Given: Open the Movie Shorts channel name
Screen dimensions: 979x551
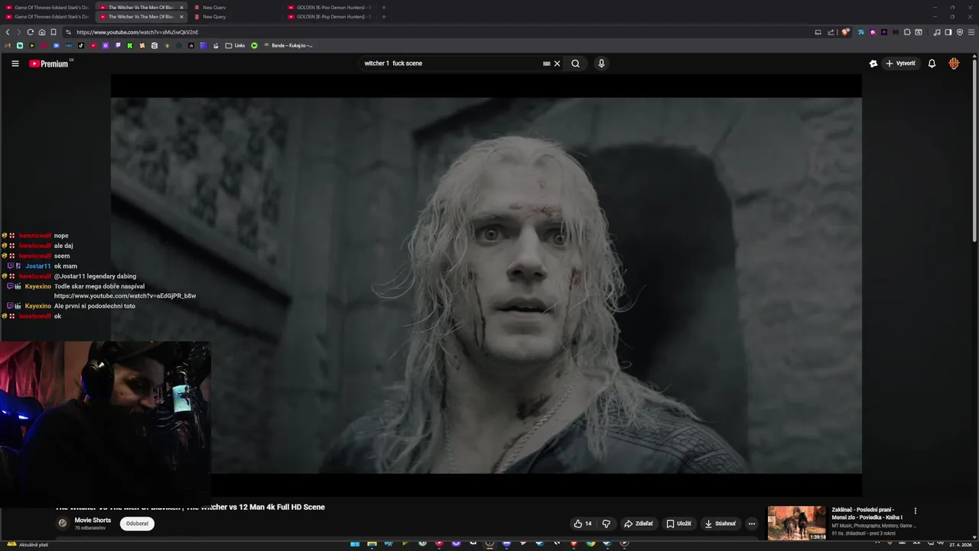Looking at the screenshot, I should pyautogui.click(x=93, y=520).
